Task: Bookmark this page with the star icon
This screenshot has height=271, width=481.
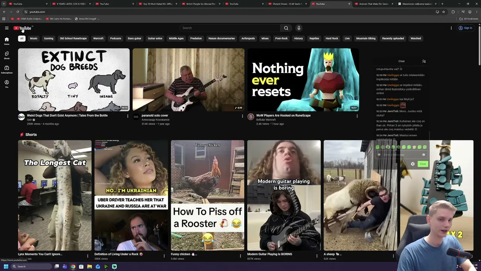Action: (443, 12)
